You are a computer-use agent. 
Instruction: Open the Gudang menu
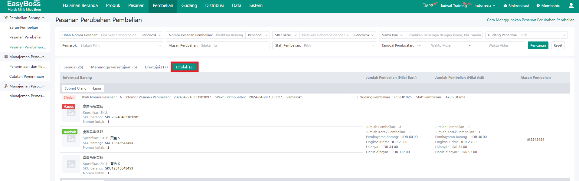pos(189,5)
